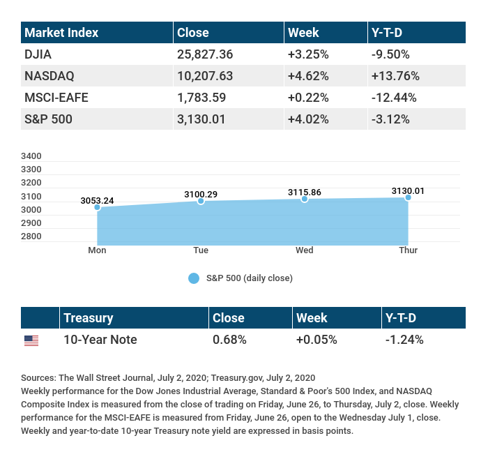
Task: Click the Treasury column header
Action: [88, 318]
